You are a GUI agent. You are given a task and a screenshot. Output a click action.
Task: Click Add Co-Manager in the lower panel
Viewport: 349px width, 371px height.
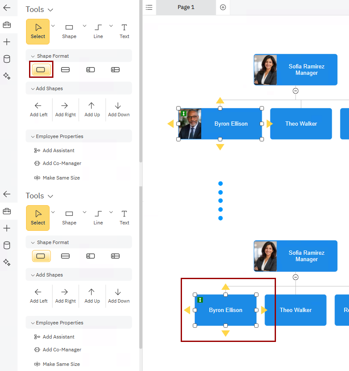coord(62,350)
